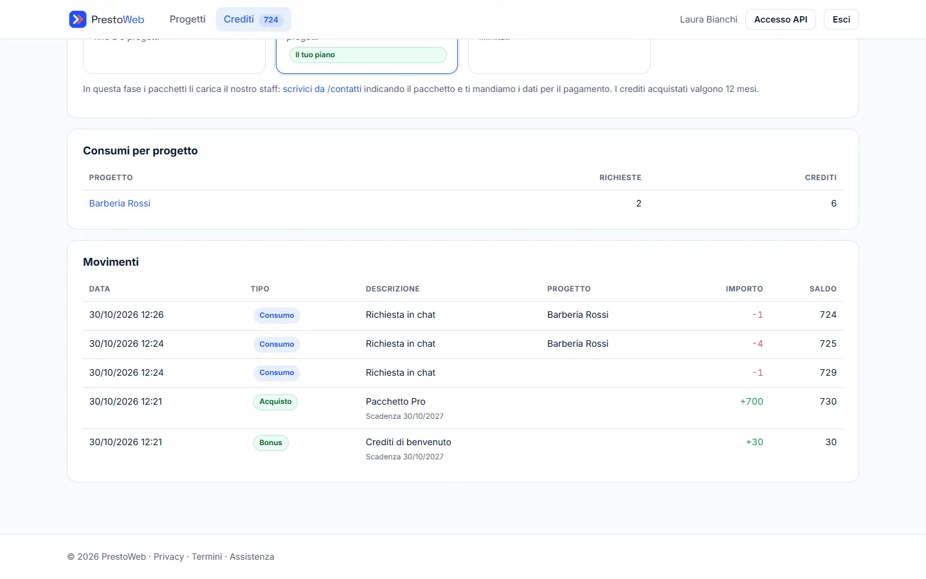Click the DESCRIZIONE column header
Screen dimensions: 926x579
pyautogui.click(x=393, y=289)
